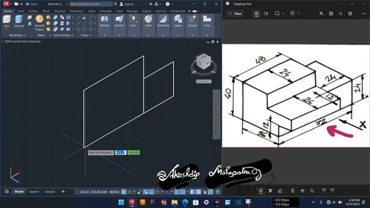The height and width of the screenshot is (208, 370).
Task: Toggle snap mode in AutoCAD status bar
Action: tap(129, 192)
